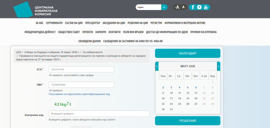Image resolution: width=270 pixels, height=128 pixels.
Task: Click link for obtaining personal identification code
Action: click(79, 94)
